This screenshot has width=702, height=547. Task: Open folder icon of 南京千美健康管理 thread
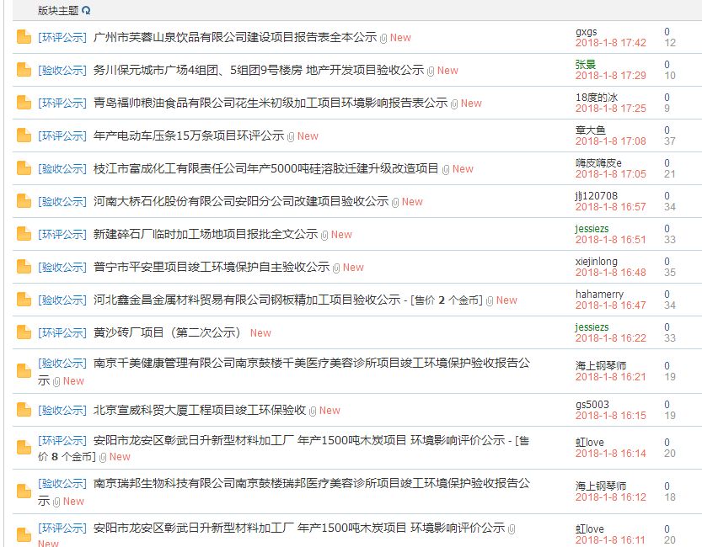click(x=24, y=371)
